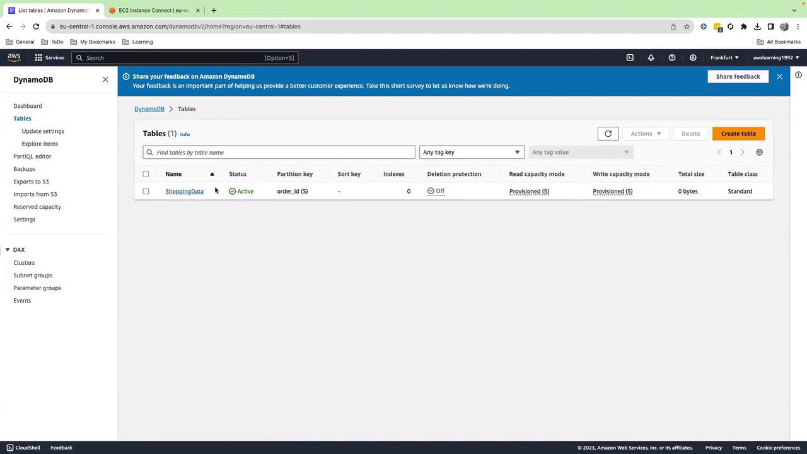Click the CloudShell icon in the footer
807x454 pixels.
[9, 448]
